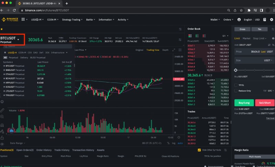The width and height of the screenshot is (275, 167).
Task: Tick the Reduce-Only checkbox
Action: (x=236, y=91)
